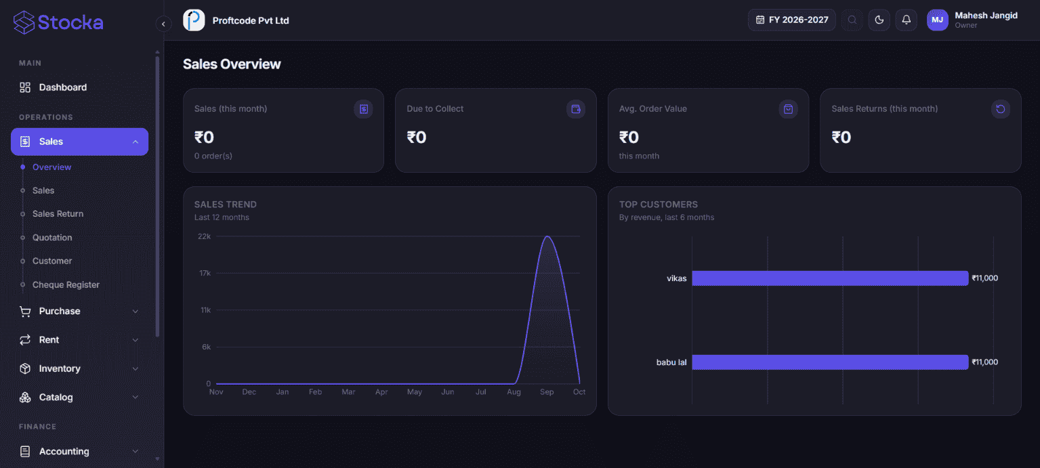Click the Sep month axis label

[547, 392]
